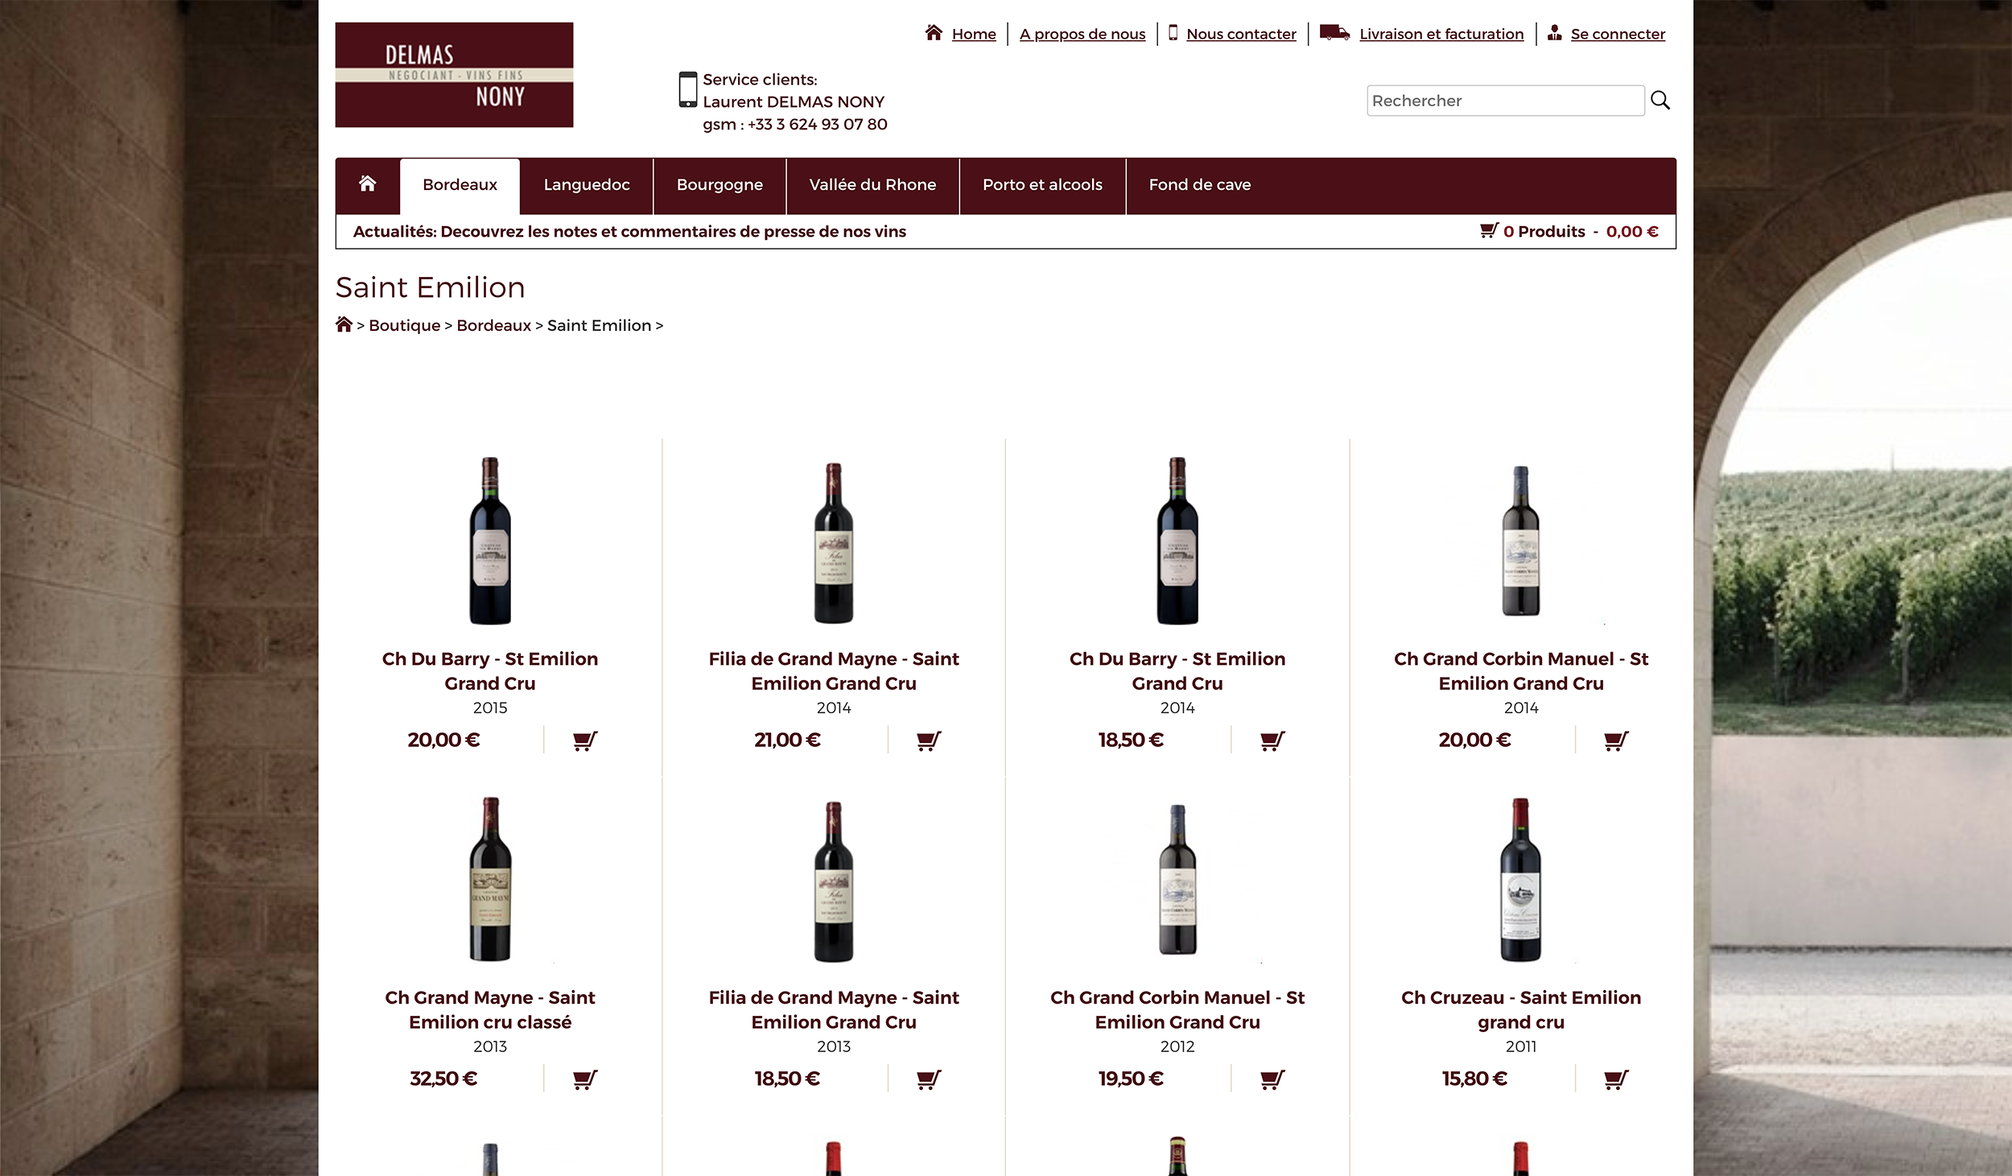The image size is (2012, 1176).
Task: Add Ch Cruzeau 2011 to cart
Action: click(1616, 1079)
